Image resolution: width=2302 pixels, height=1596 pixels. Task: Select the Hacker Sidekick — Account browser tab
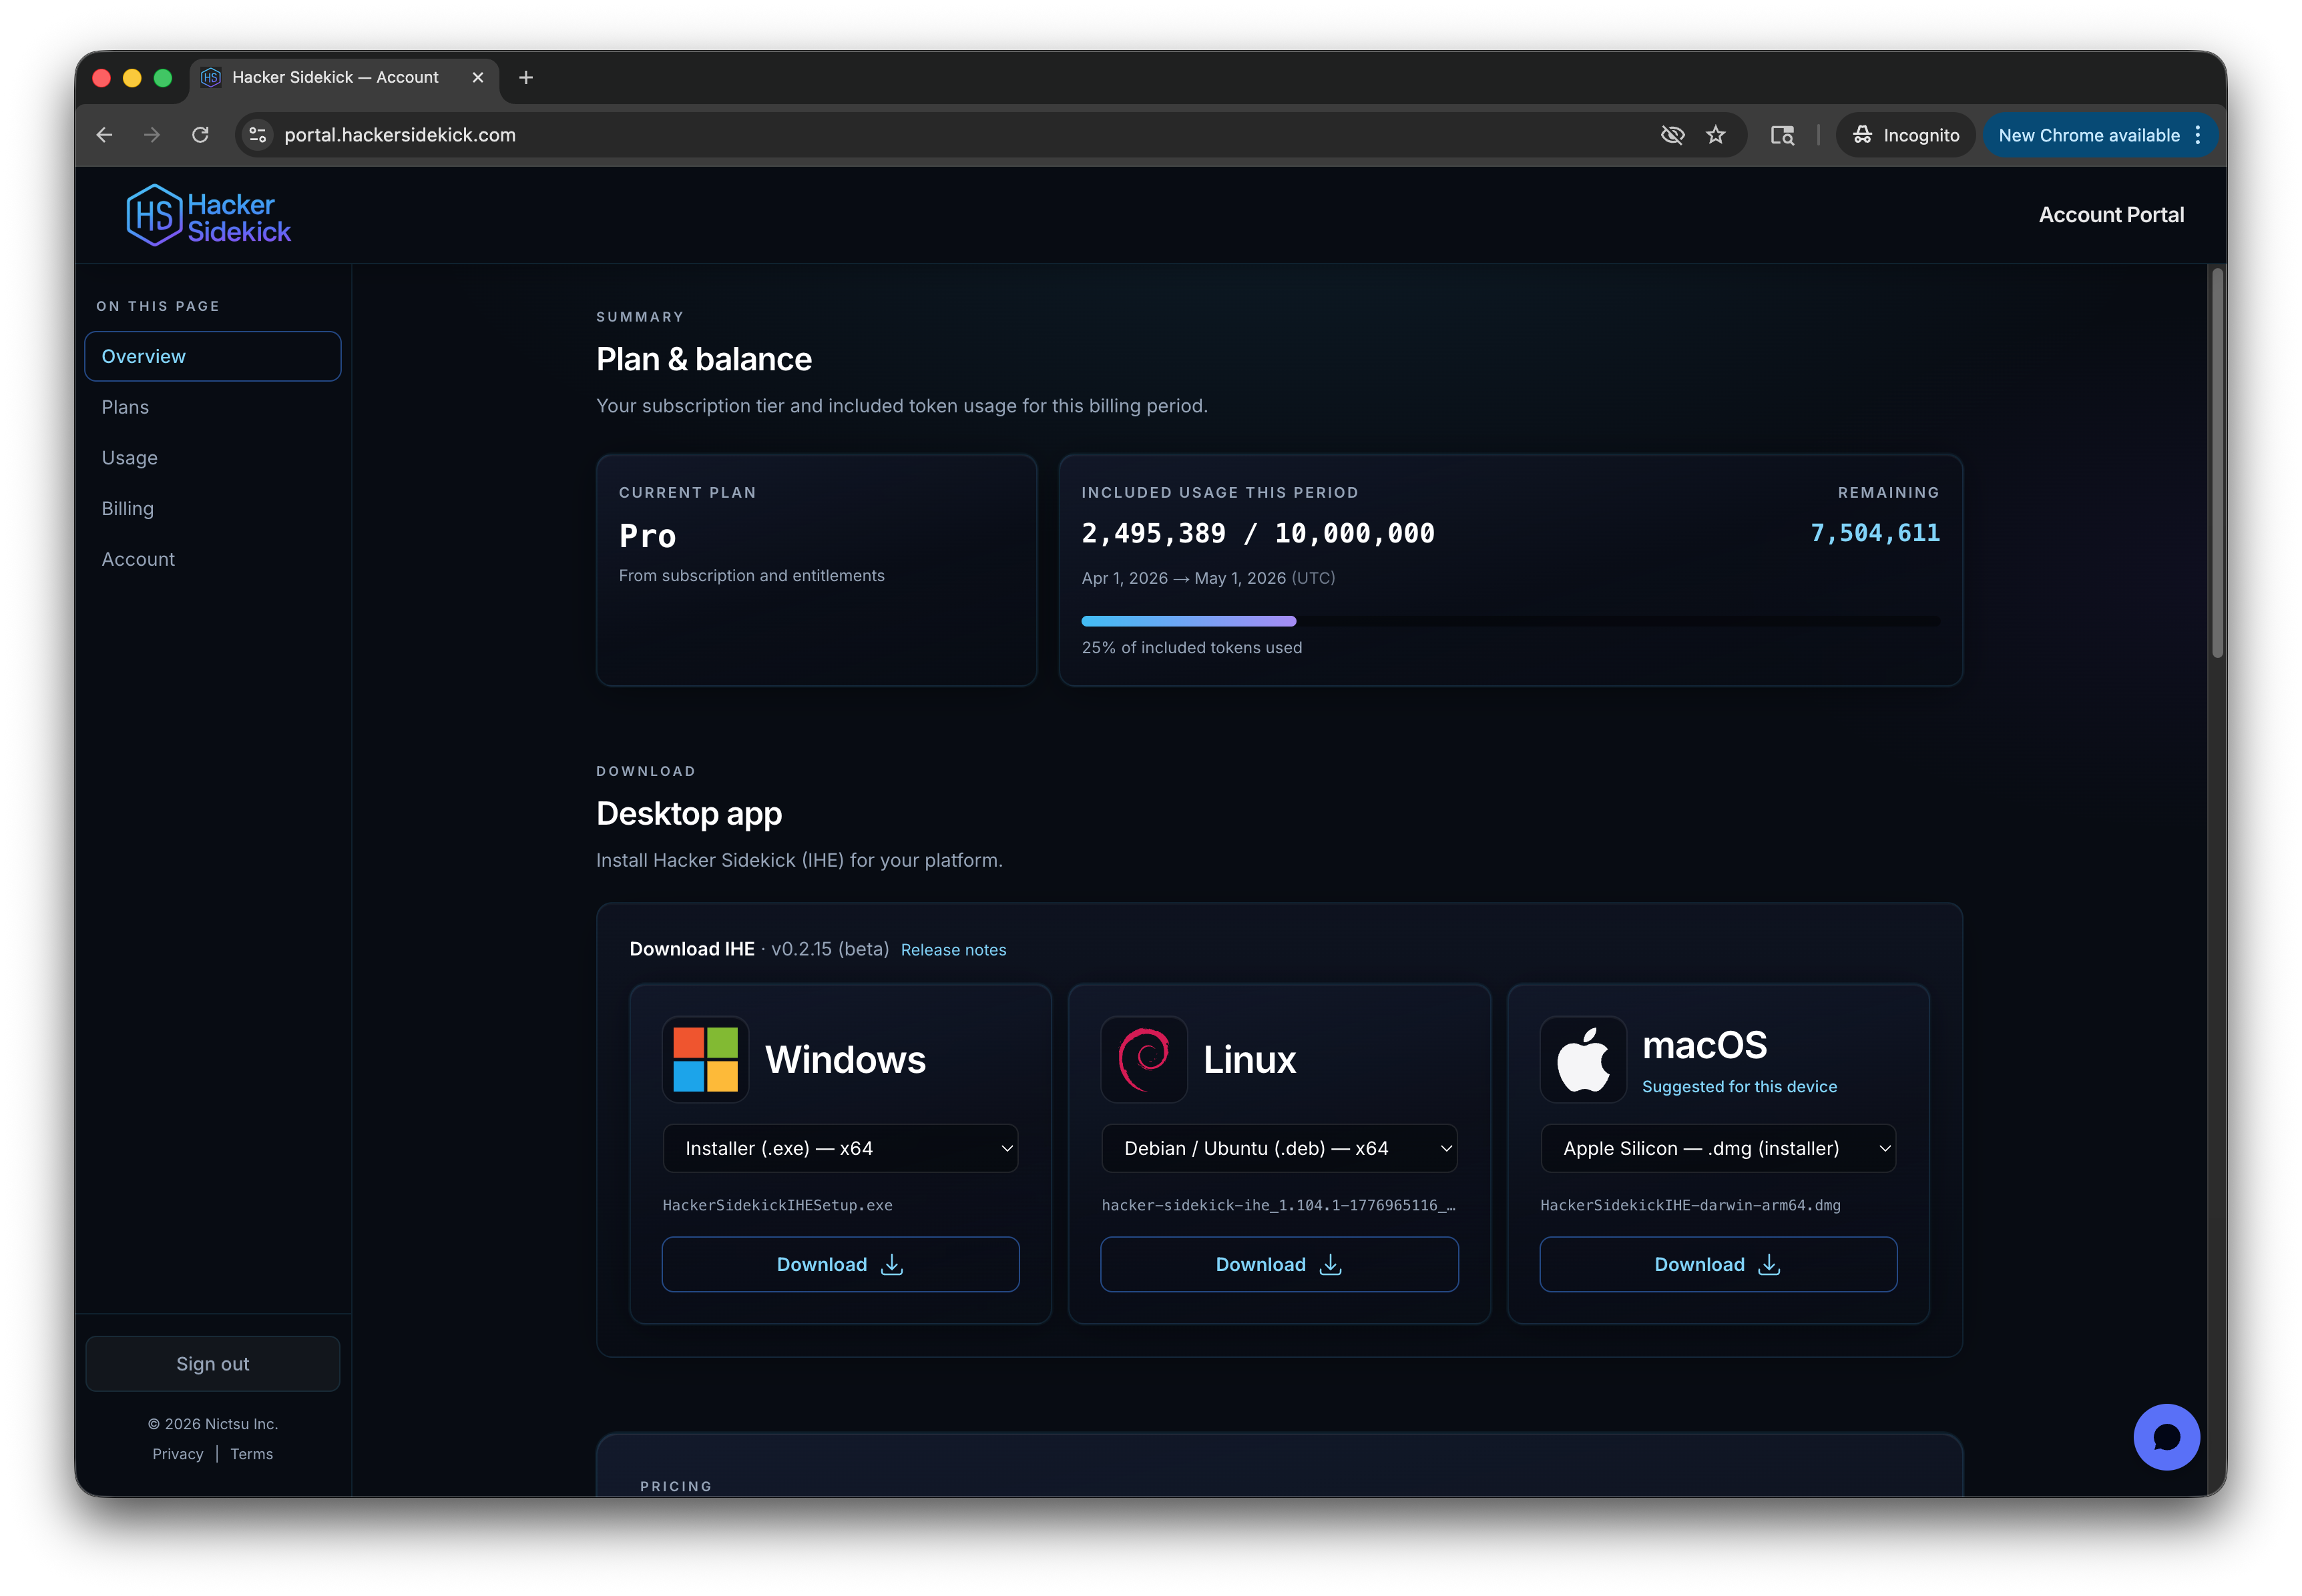[x=343, y=77]
